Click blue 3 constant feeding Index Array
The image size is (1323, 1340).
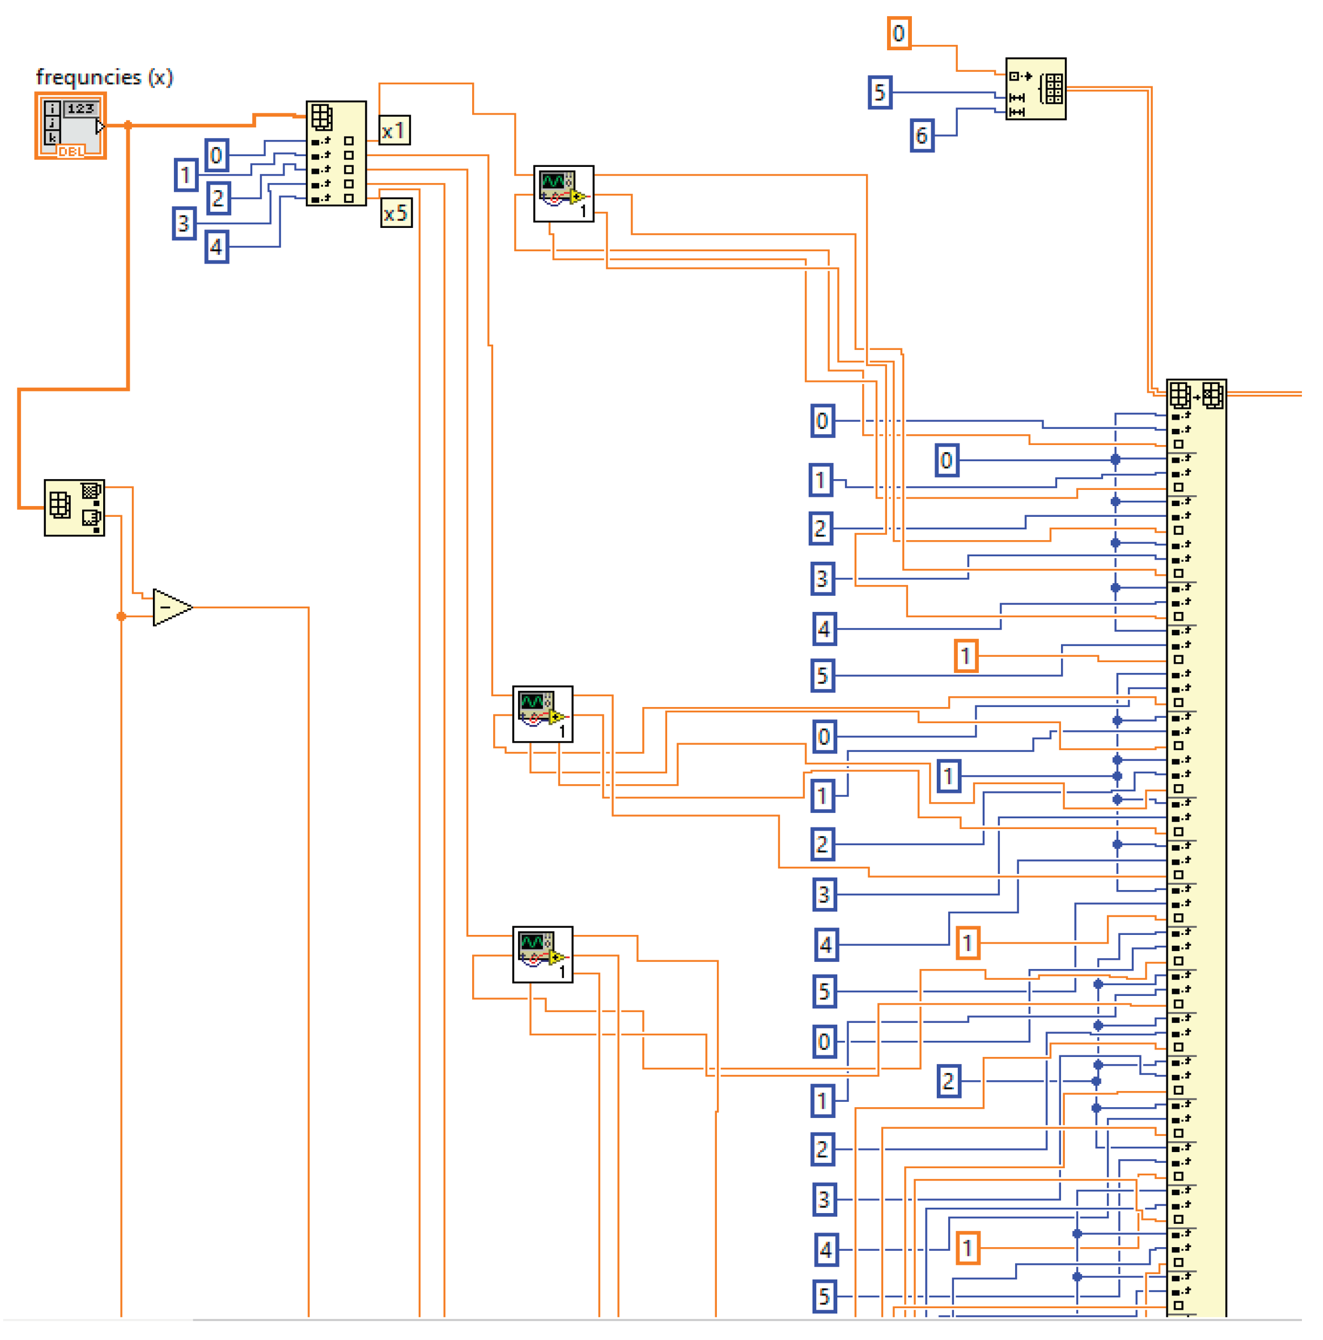(183, 224)
